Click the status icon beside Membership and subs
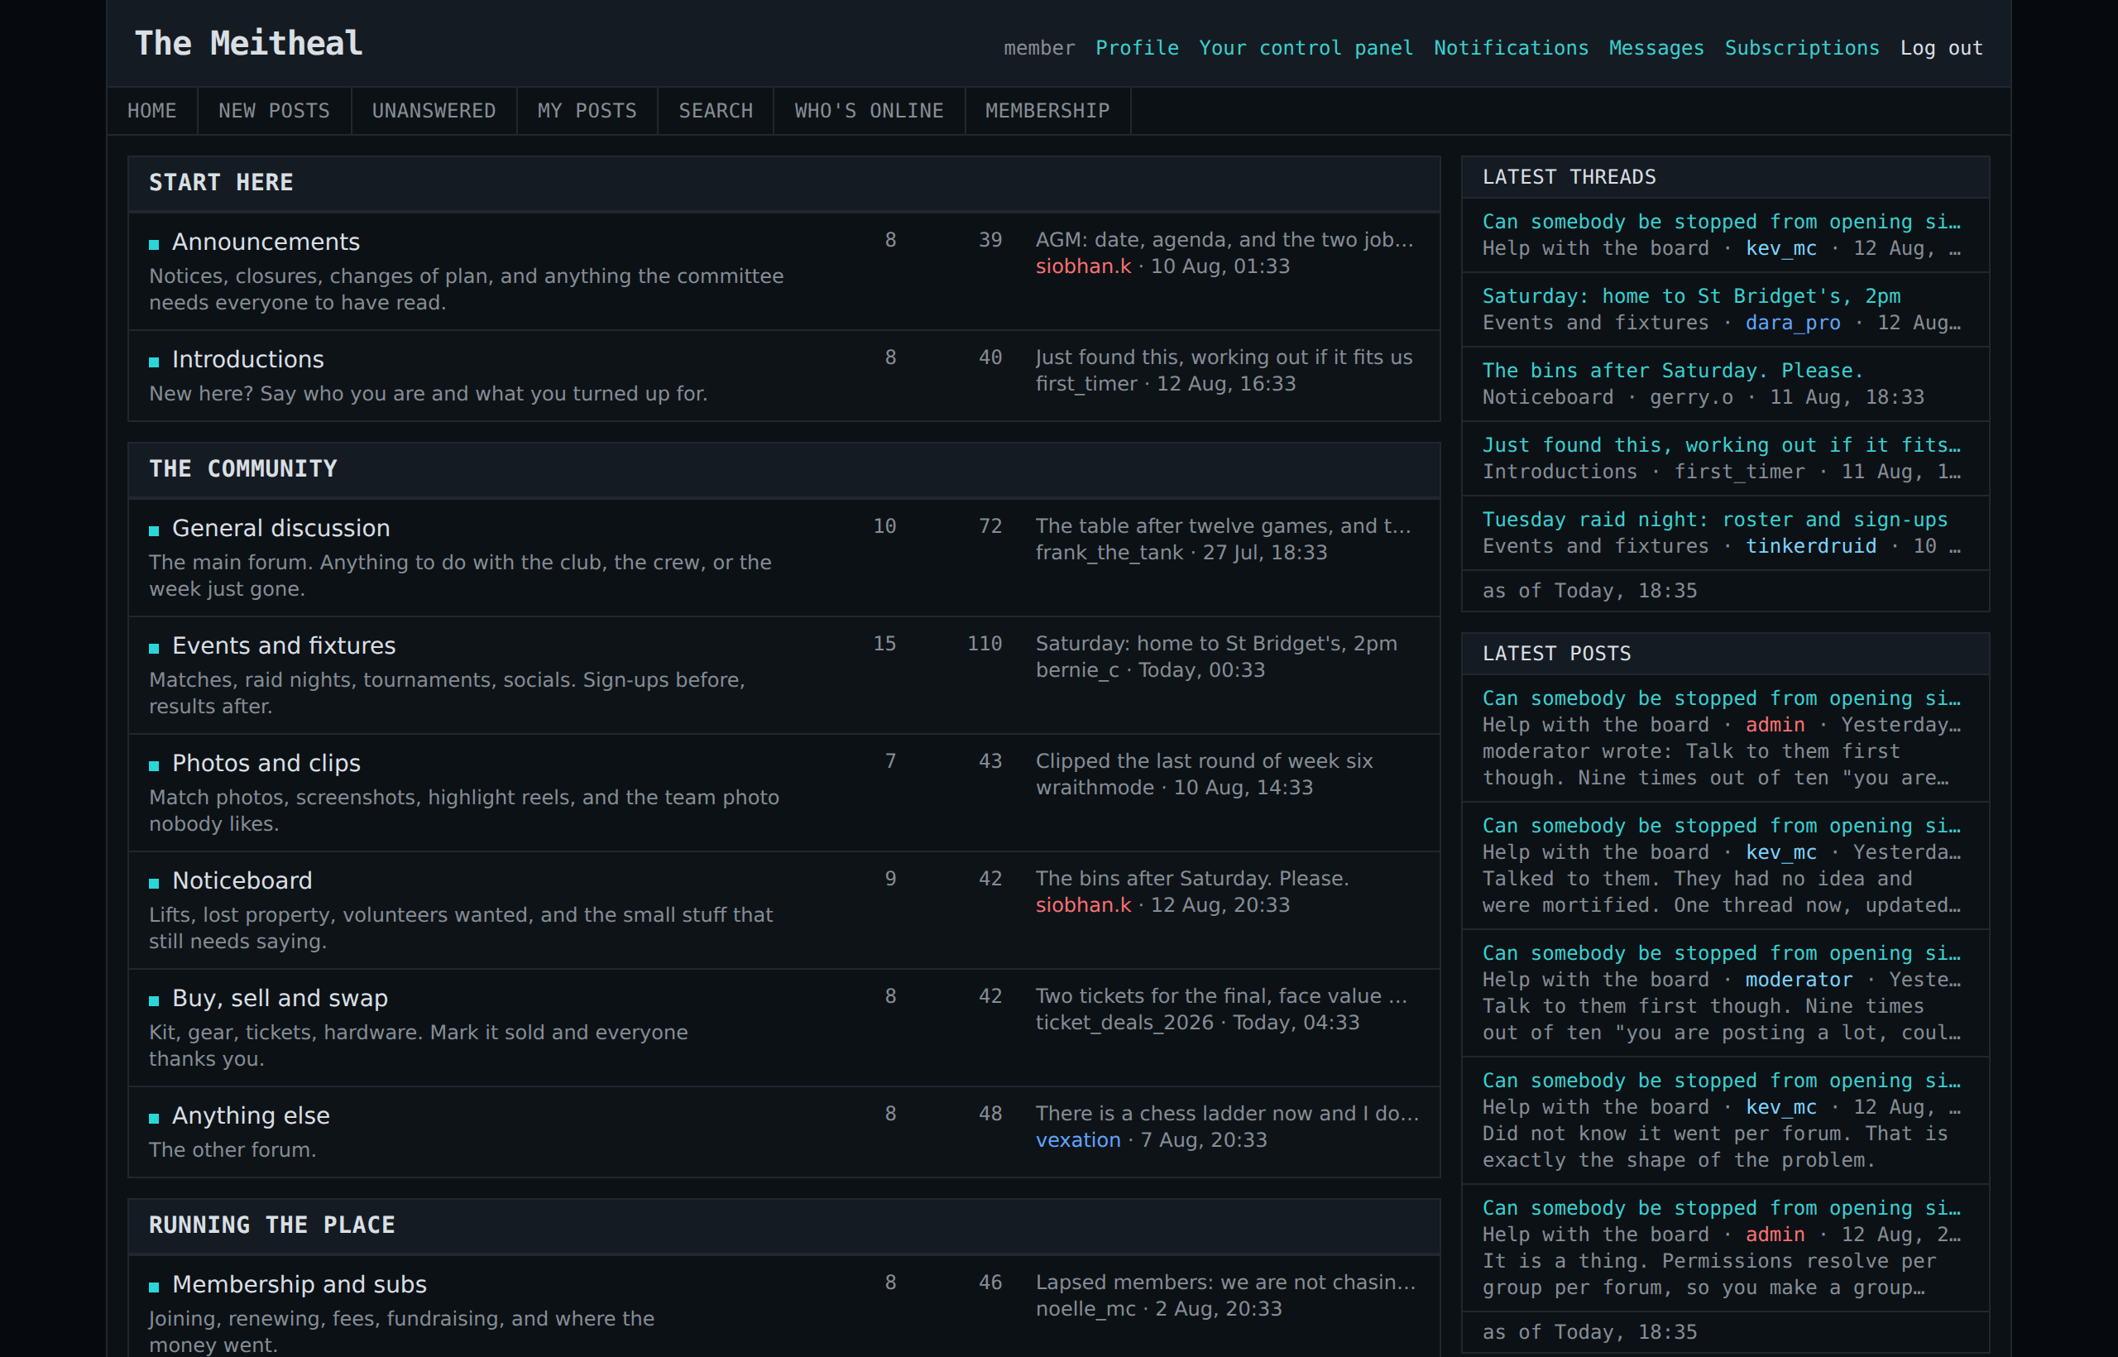The height and width of the screenshot is (1357, 2118). (154, 1287)
